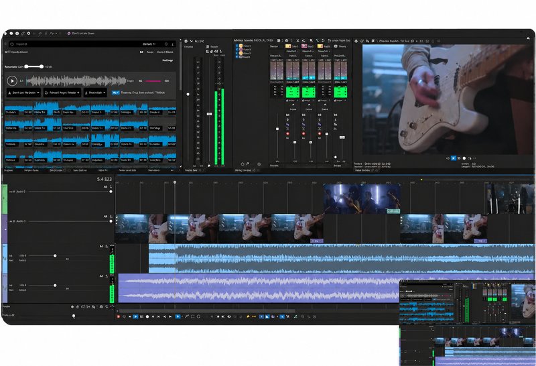Click the X icon in the mixer header toolbar
Screen dimensions: 536x366
coord(297,40)
